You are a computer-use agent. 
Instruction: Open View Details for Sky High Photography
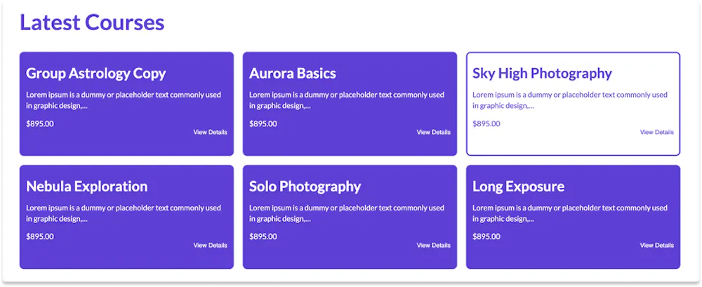coord(657,132)
